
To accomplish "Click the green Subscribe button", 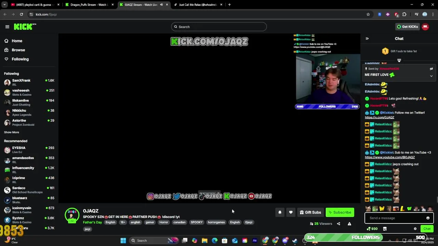I will pos(340,213).
